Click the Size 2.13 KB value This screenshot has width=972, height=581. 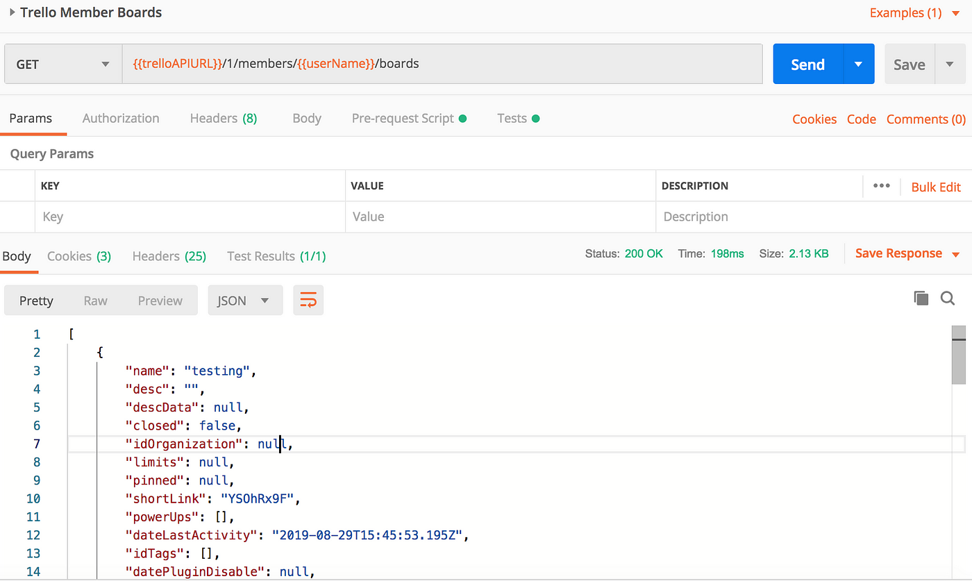tap(809, 253)
